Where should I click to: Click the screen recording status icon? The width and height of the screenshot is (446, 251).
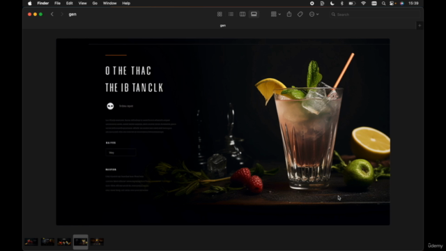pyautogui.click(x=312, y=3)
